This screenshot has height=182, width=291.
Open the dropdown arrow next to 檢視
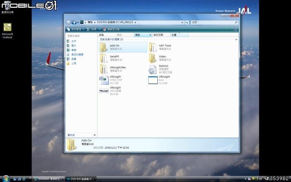click(x=100, y=29)
